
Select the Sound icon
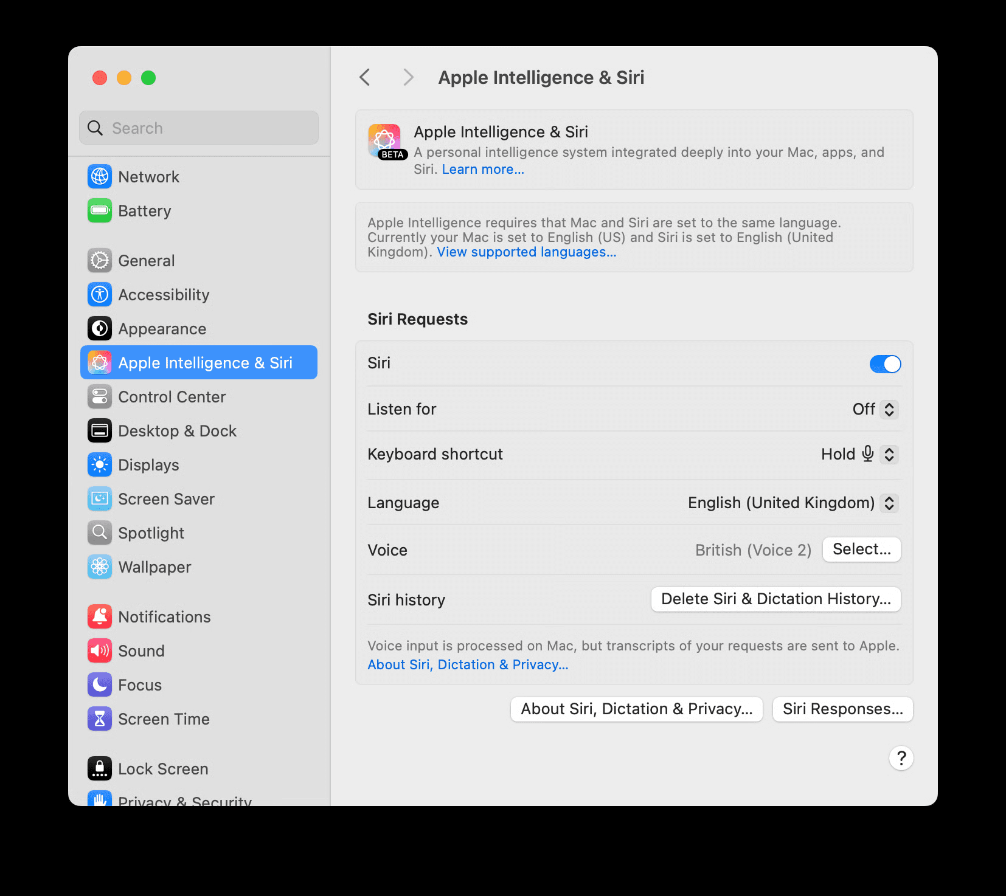pyautogui.click(x=100, y=650)
